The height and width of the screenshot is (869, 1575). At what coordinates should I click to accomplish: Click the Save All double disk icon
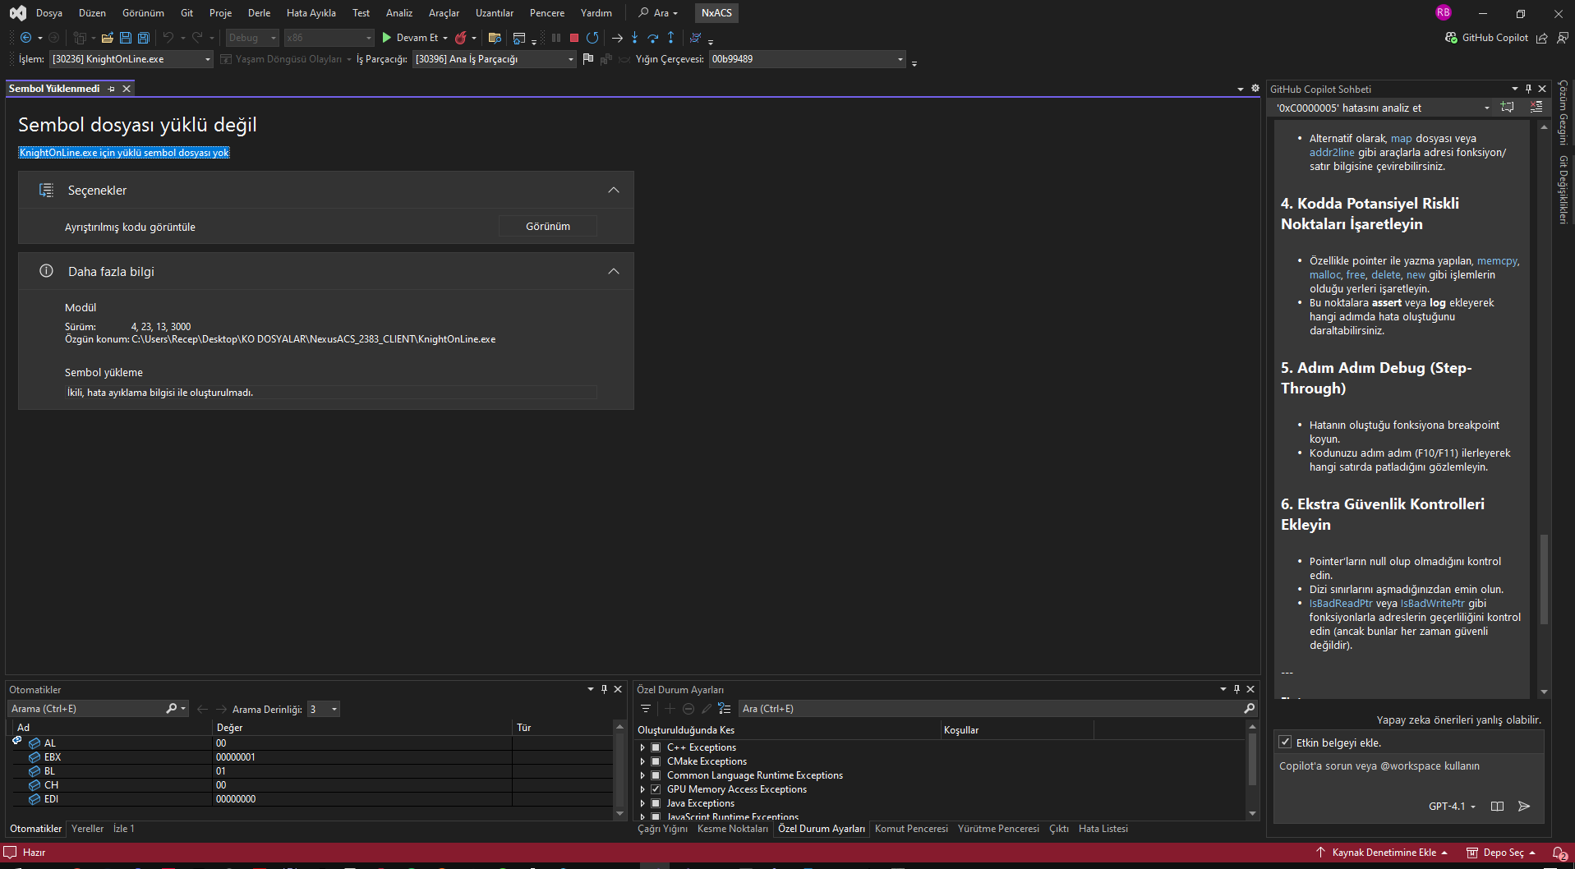[144, 38]
